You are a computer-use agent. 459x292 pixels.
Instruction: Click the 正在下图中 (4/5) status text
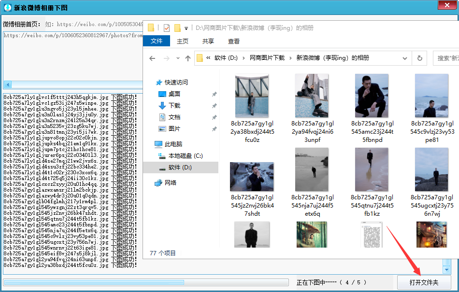[x=331, y=282]
